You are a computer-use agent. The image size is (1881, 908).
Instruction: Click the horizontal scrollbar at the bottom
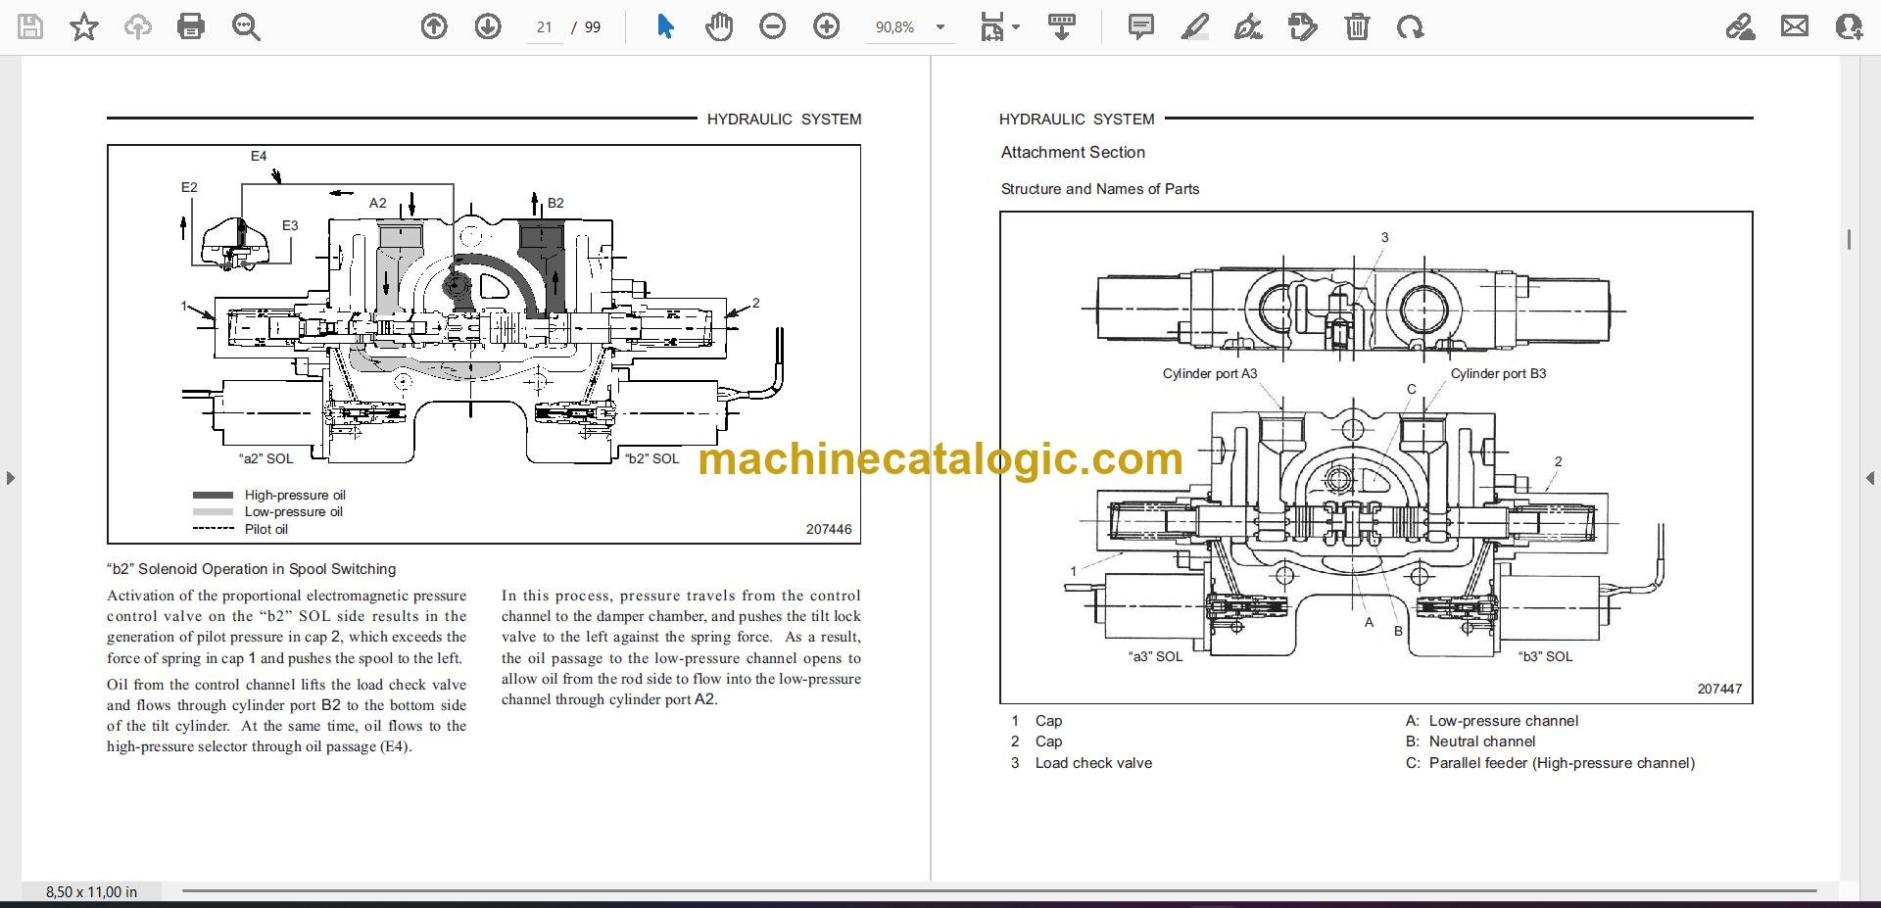point(999,891)
